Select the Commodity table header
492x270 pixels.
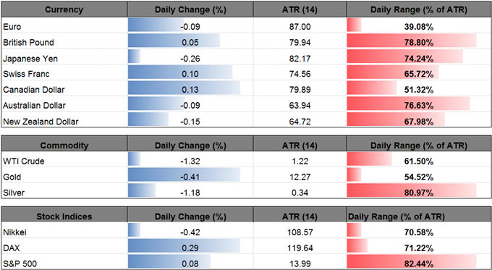pos(64,143)
